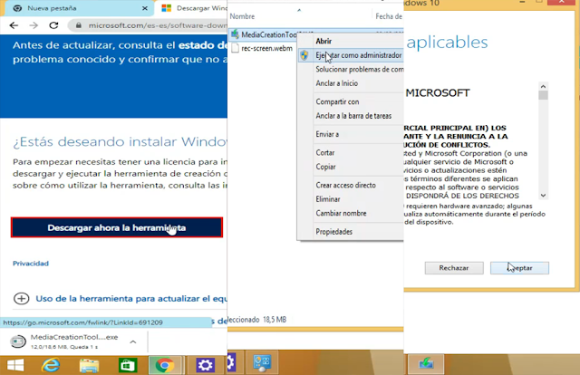Screen dimensions: 580x375
Task: Click license text scrollbar up arrow
Action: point(543,86)
